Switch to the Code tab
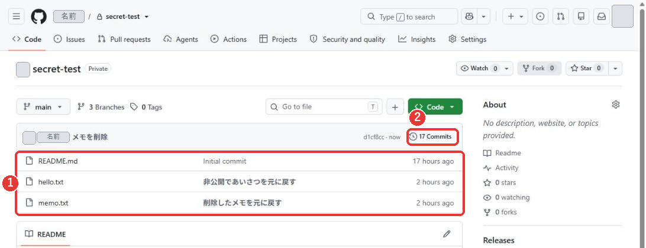The image size is (646, 248). pyautogui.click(x=27, y=39)
